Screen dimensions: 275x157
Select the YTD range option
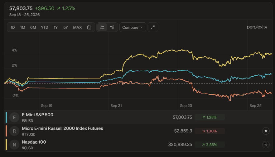[x=45, y=27]
